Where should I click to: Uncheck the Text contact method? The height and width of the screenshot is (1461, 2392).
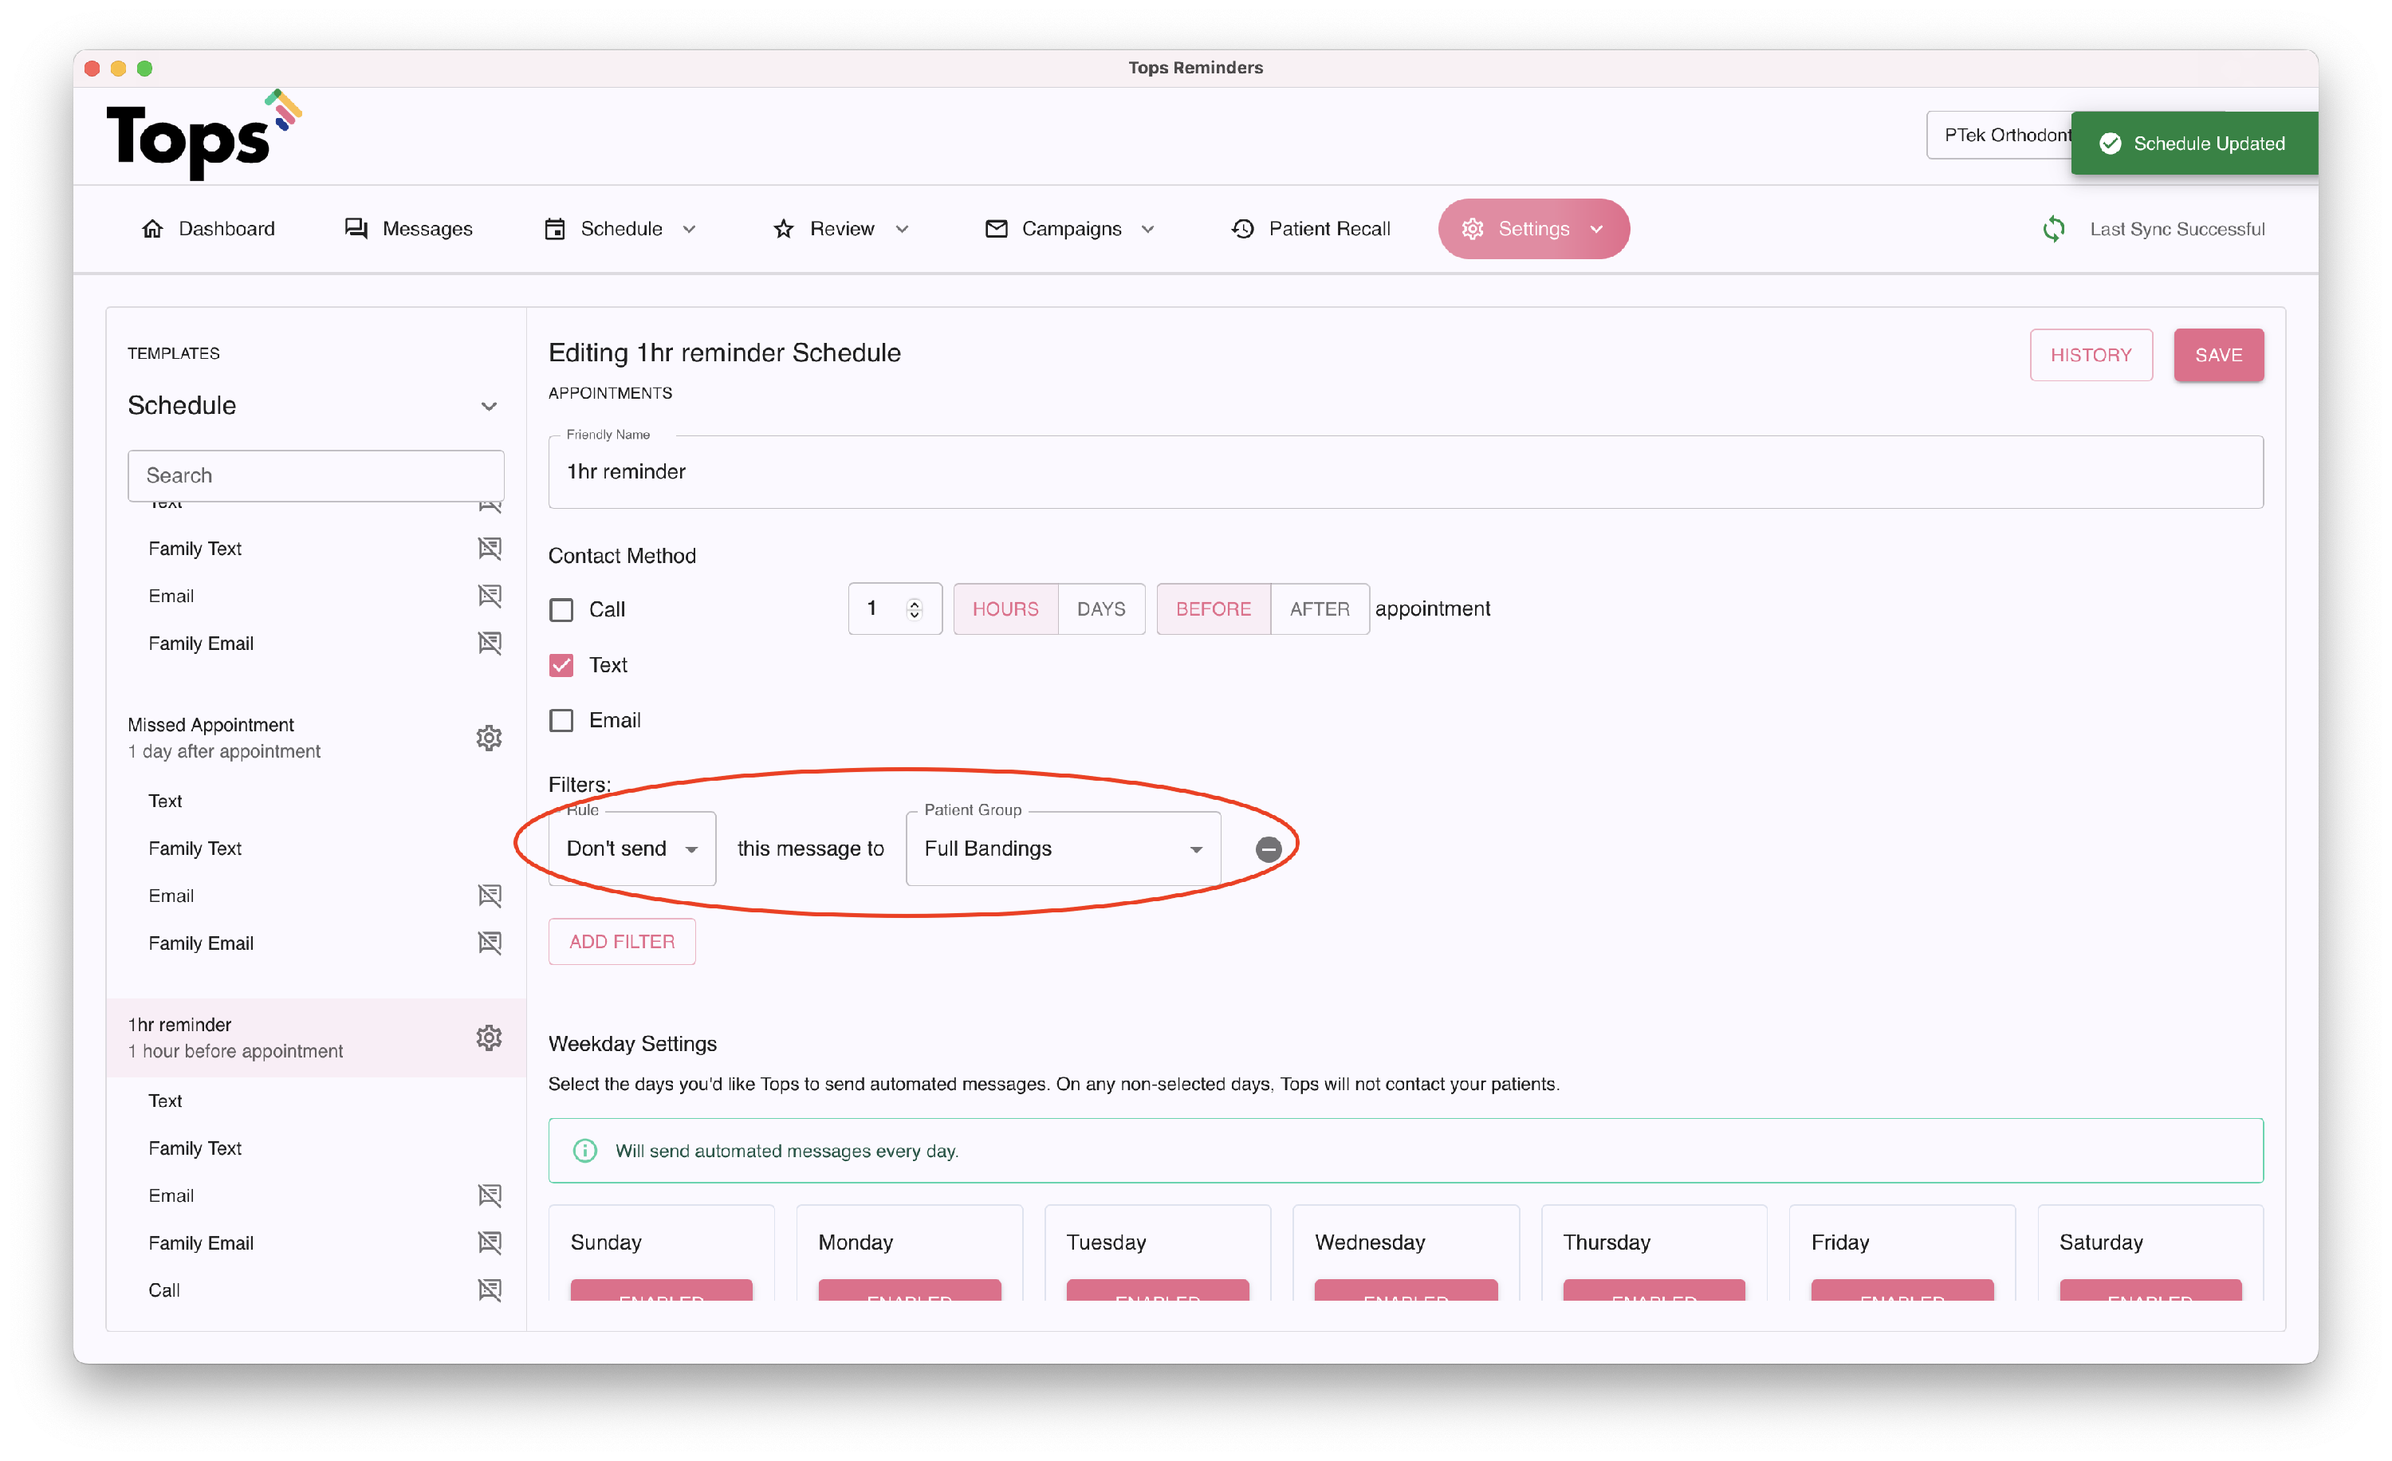pyautogui.click(x=561, y=665)
